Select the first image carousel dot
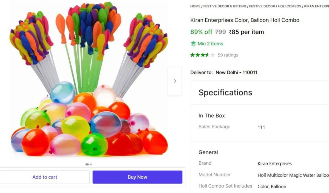 pyautogui.click(x=87, y=164)
